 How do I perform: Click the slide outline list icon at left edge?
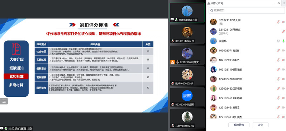pyautogui.click(x=4, y=101)
